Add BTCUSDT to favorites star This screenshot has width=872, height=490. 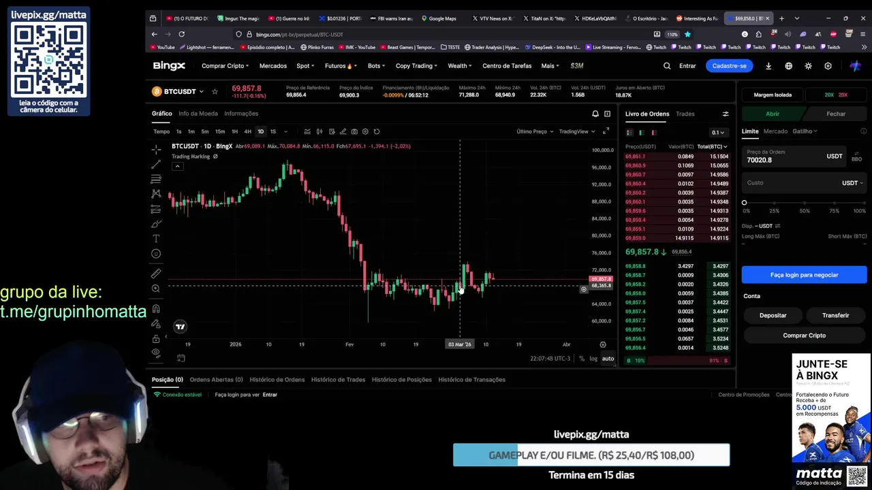click(x=215, y=91)
